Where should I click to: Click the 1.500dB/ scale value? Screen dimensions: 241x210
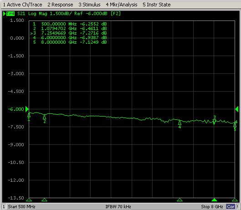[61, 14]
